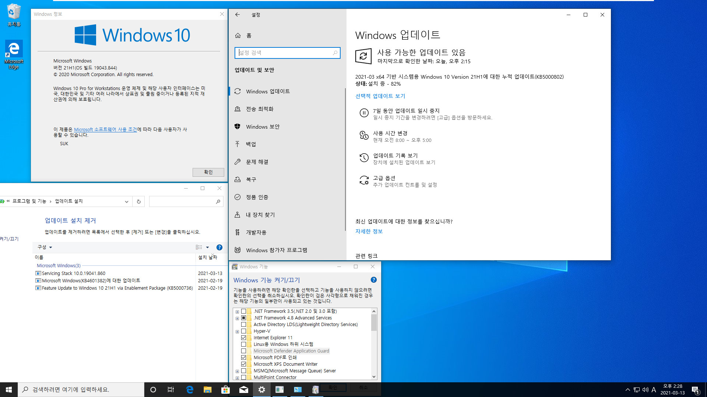Show hidden system tray icons chevron
The height and width of the screenshot is (397, 707).
(x=627, y=390)
